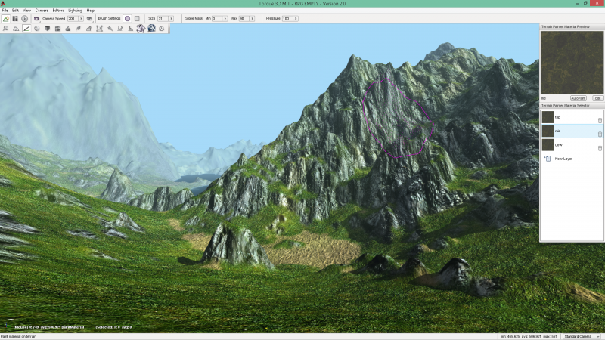Expand the Pressure dropdown arrow
The height and width of the screenshot is (340, 605).
coord(295,18)
